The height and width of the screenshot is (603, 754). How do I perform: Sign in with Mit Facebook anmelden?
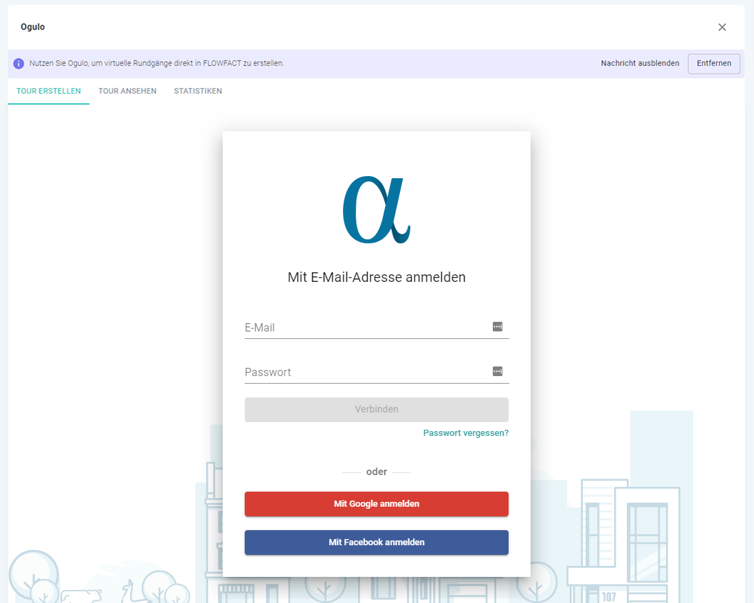[x=377, y=542]
